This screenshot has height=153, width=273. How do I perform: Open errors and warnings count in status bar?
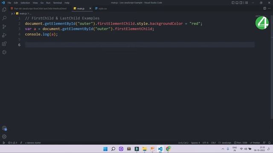point(12,143)
